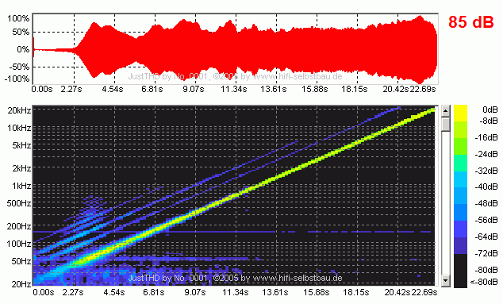Click the '100%' amplitude label on the waveform
Viewport: 503px width, 304px height.
(18, 18)
